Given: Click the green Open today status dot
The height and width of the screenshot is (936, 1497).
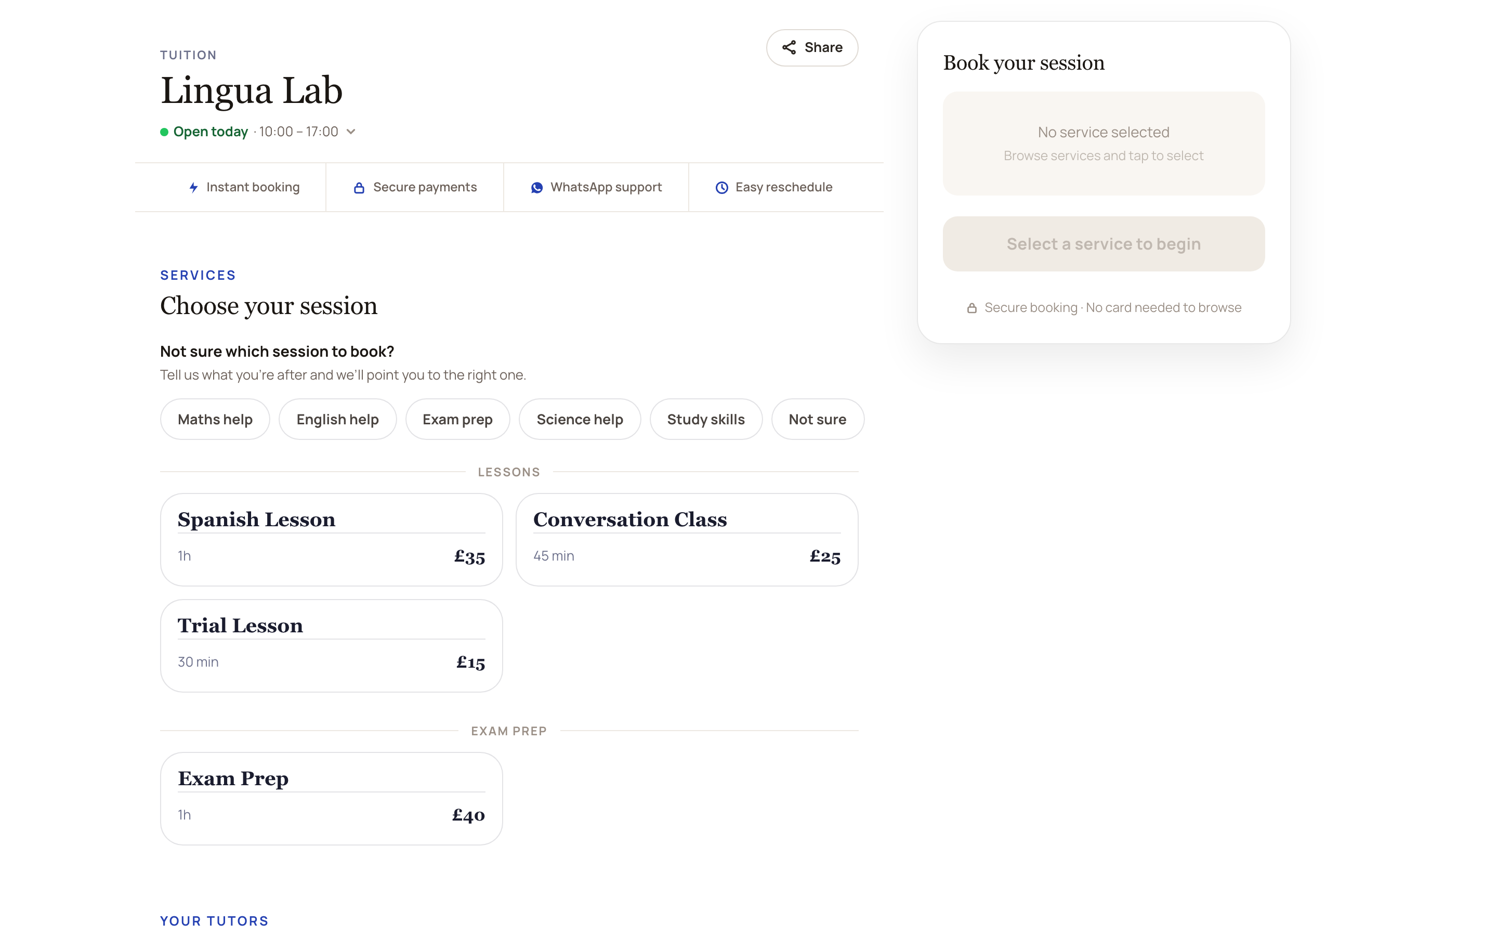Looking at the screenshot, I should [164, 132].
